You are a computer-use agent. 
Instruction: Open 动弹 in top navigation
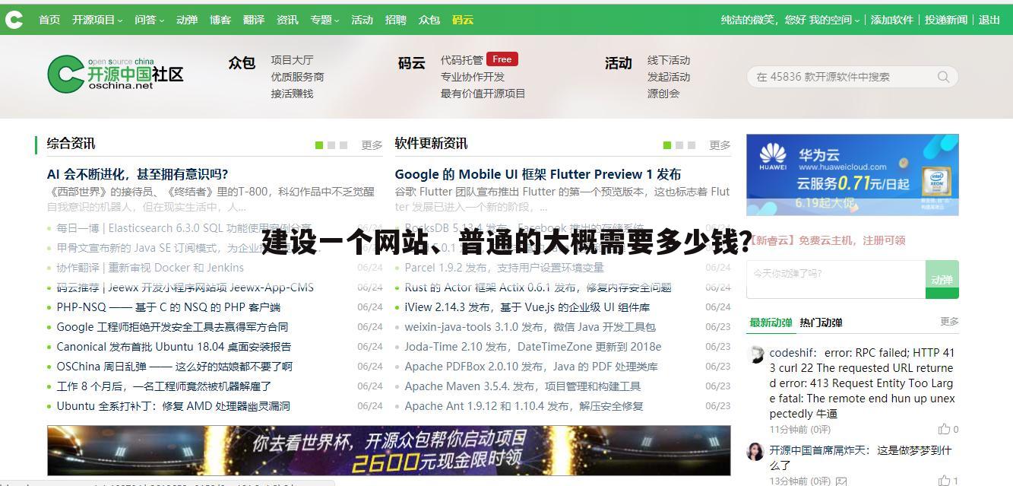(x=187, y=20)
